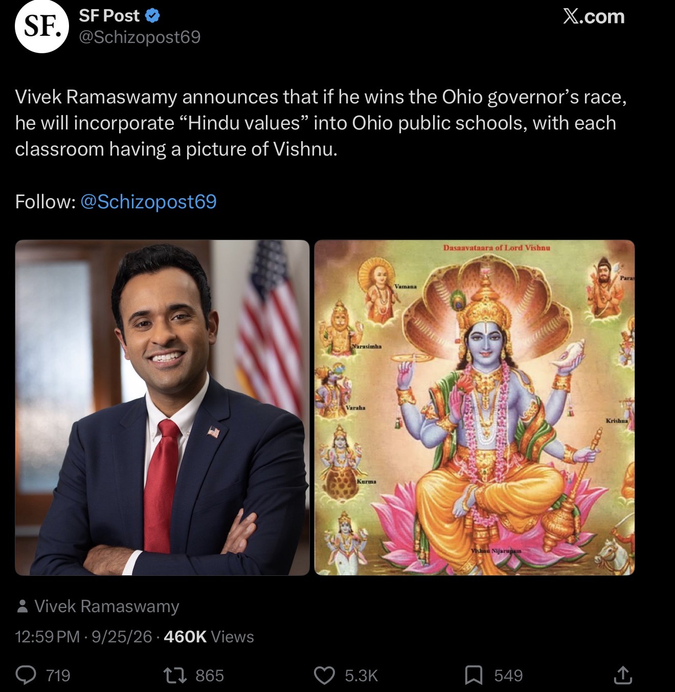Viewport: 675px width, 692px height.
Task: Click the 12:59 PM timestamp
Action: (x=48, y=637)
